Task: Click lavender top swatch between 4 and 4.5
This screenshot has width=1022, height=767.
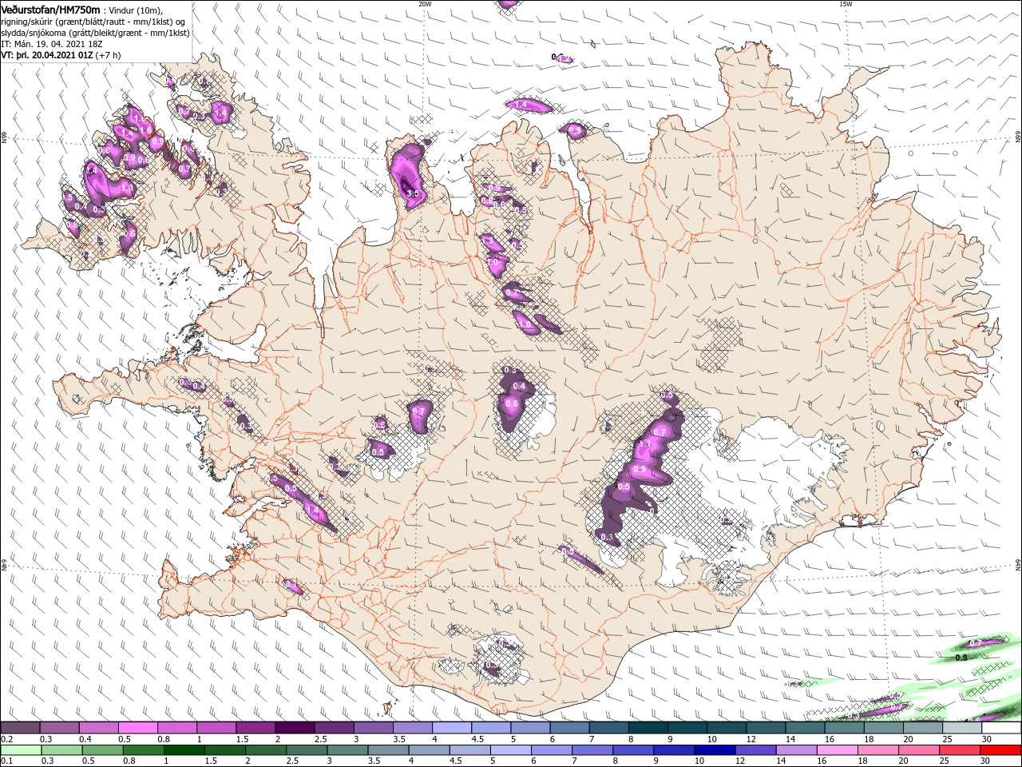Action: (x=452, y=728)
